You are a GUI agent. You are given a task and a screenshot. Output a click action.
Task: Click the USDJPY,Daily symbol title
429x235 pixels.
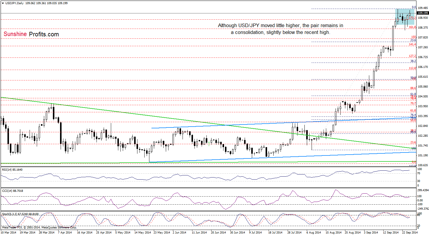pos(14,3)
